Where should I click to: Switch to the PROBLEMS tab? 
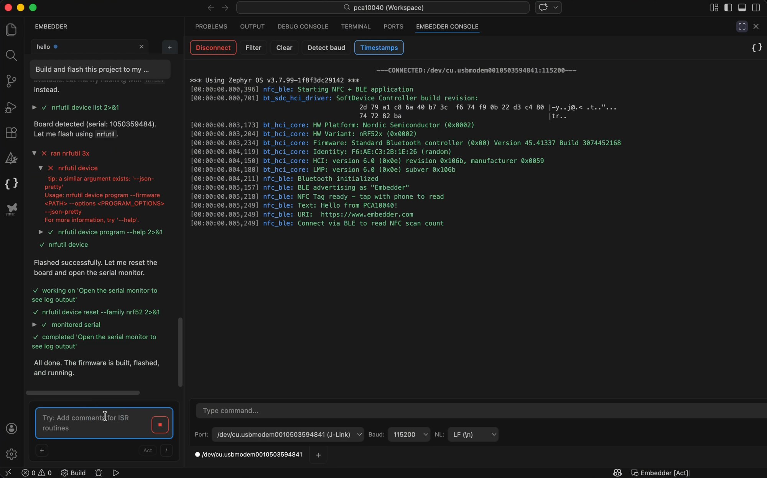[x=211, y=26]
